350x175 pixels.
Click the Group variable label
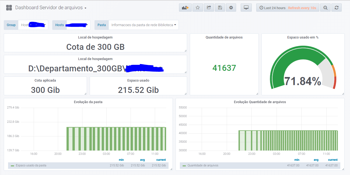(11, 25)
